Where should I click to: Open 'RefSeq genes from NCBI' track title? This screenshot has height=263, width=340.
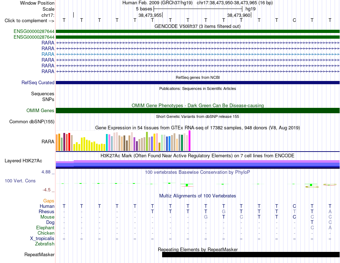198,77
